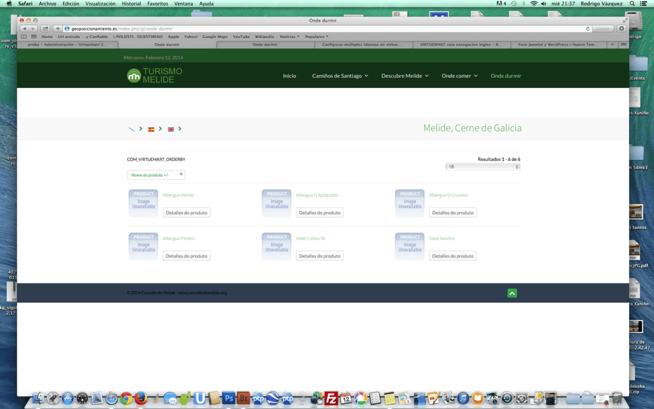Switch site language with the Spanish flag
Image resolution: width=654 pixels, height=409 pixels.
click(151, 129)
